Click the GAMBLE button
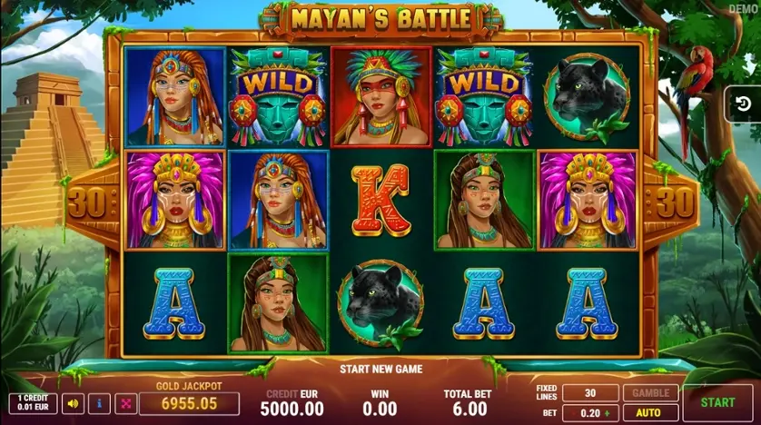Screen dimensions: 761x425 pyautogui.click(x=650, y=393)
